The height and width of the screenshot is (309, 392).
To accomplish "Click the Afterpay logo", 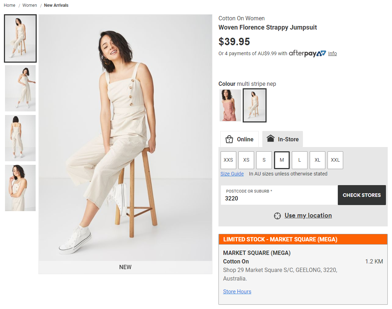I will (307, 53).
